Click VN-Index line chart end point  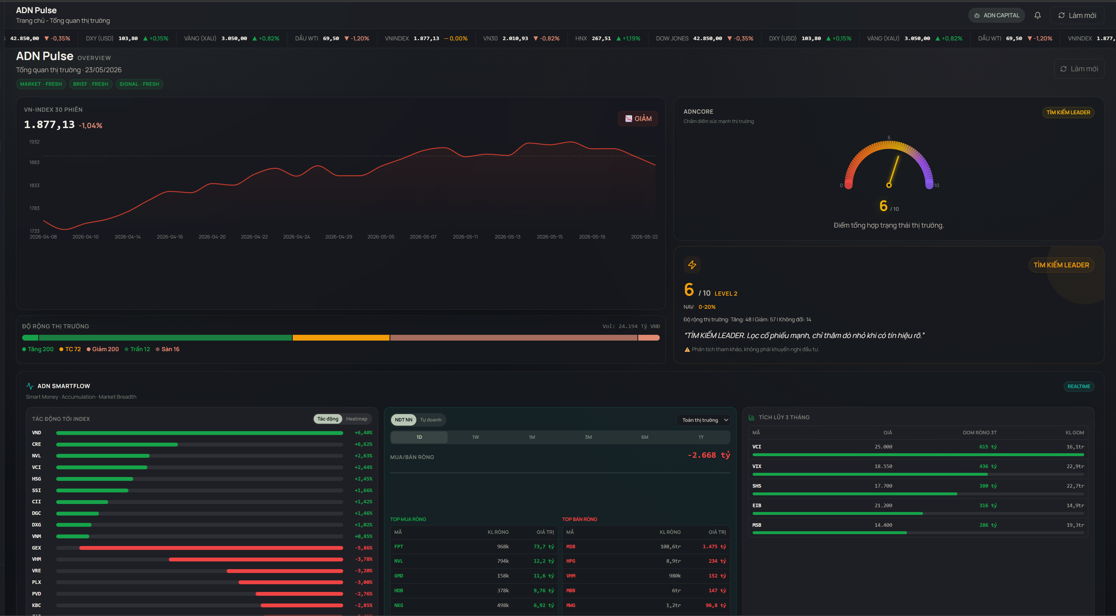click(655, 165)
